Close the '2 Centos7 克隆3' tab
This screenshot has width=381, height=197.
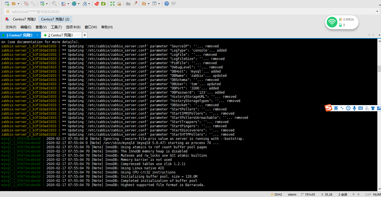click(x=79, y=35)
